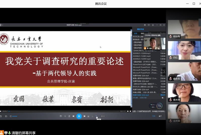This screenshot has height=135, width=201.
Task: Click the eye icon in player controls
Action: (x=61, y=116)
